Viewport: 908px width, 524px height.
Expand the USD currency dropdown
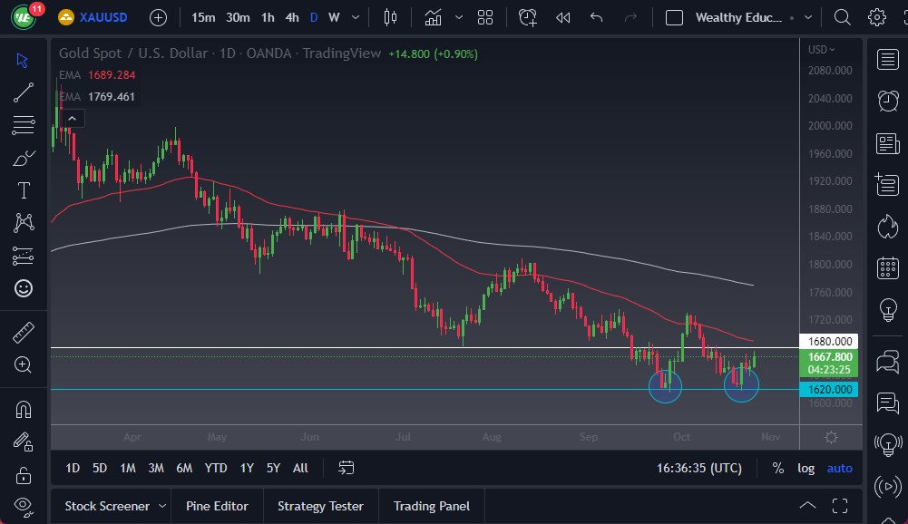pos(822,50)
